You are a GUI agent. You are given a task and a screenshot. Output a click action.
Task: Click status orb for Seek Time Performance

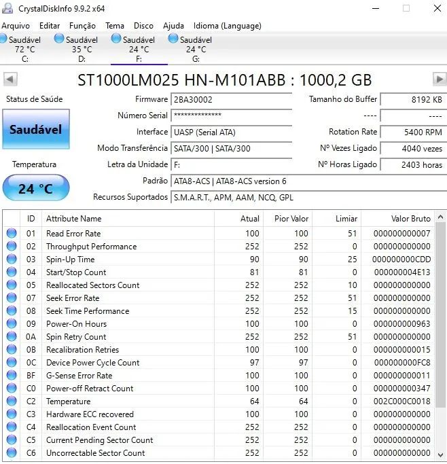(12, 310)
